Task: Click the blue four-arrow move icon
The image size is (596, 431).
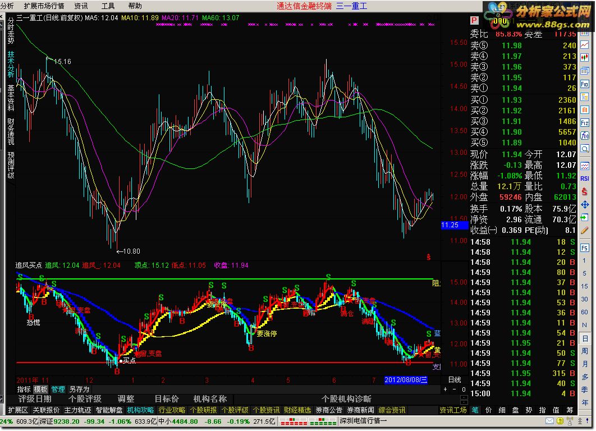Action: (585, 204)
